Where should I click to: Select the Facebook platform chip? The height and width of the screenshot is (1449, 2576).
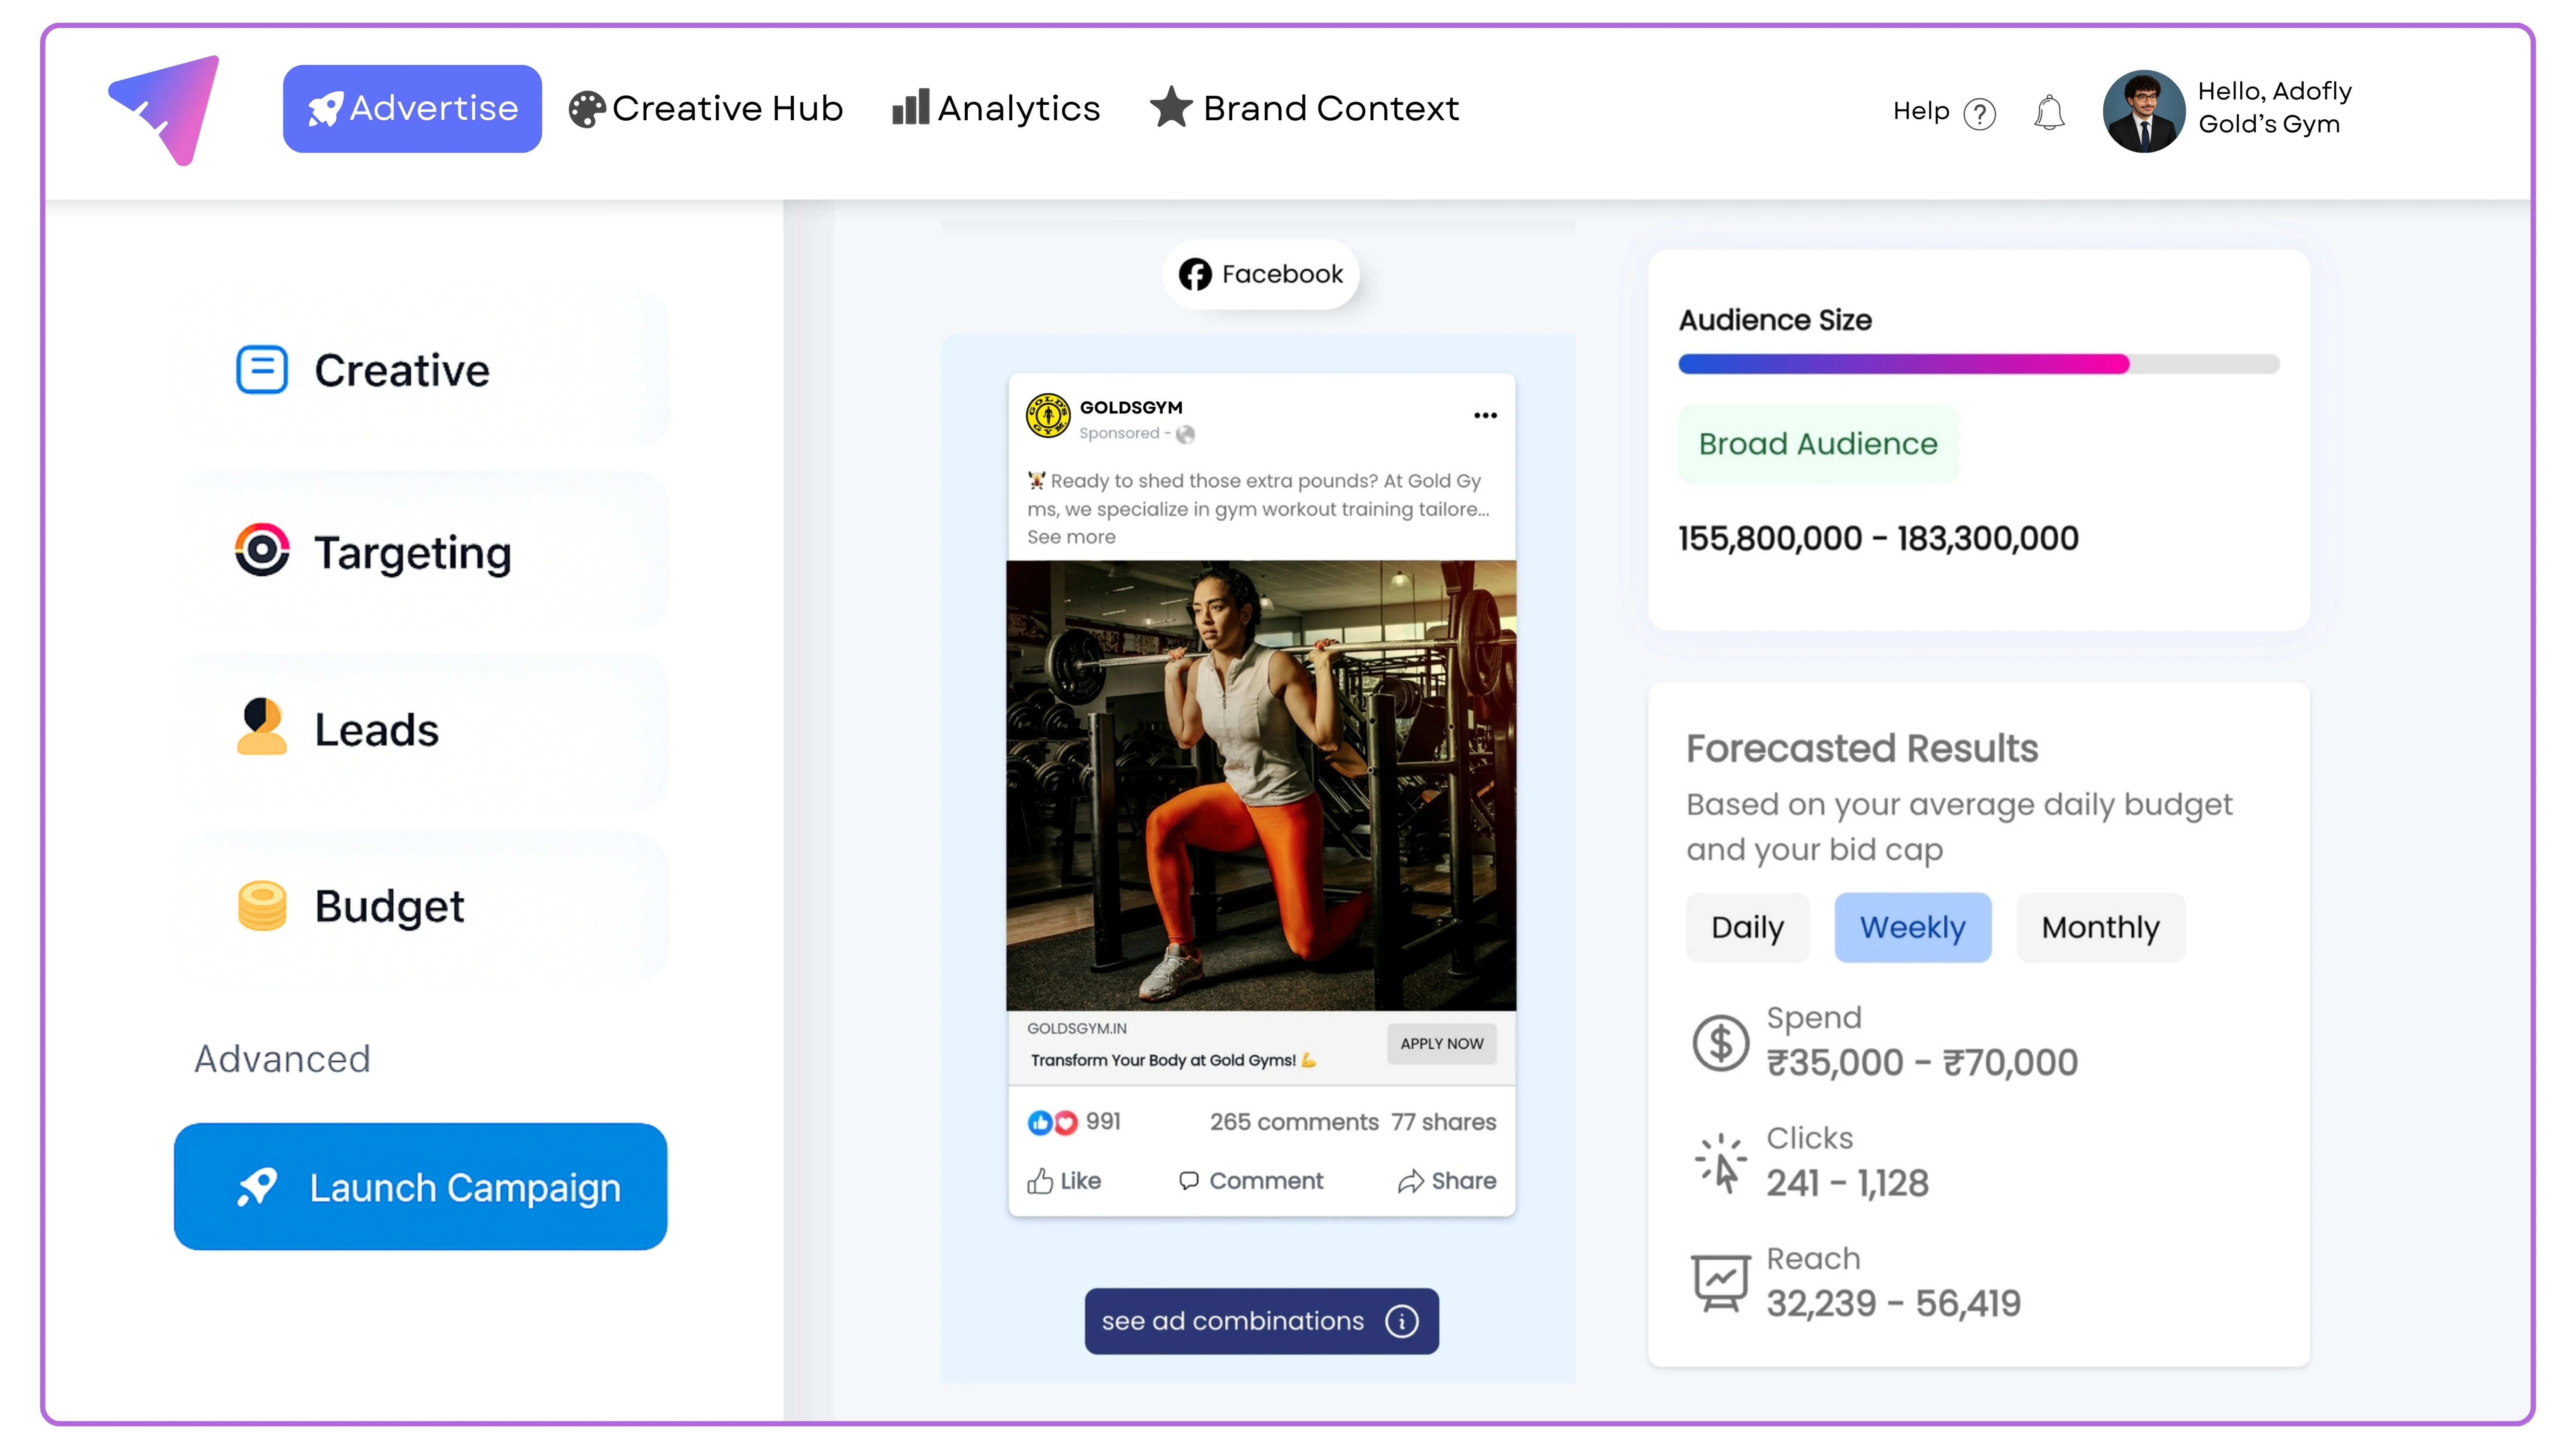point(1260,274)
